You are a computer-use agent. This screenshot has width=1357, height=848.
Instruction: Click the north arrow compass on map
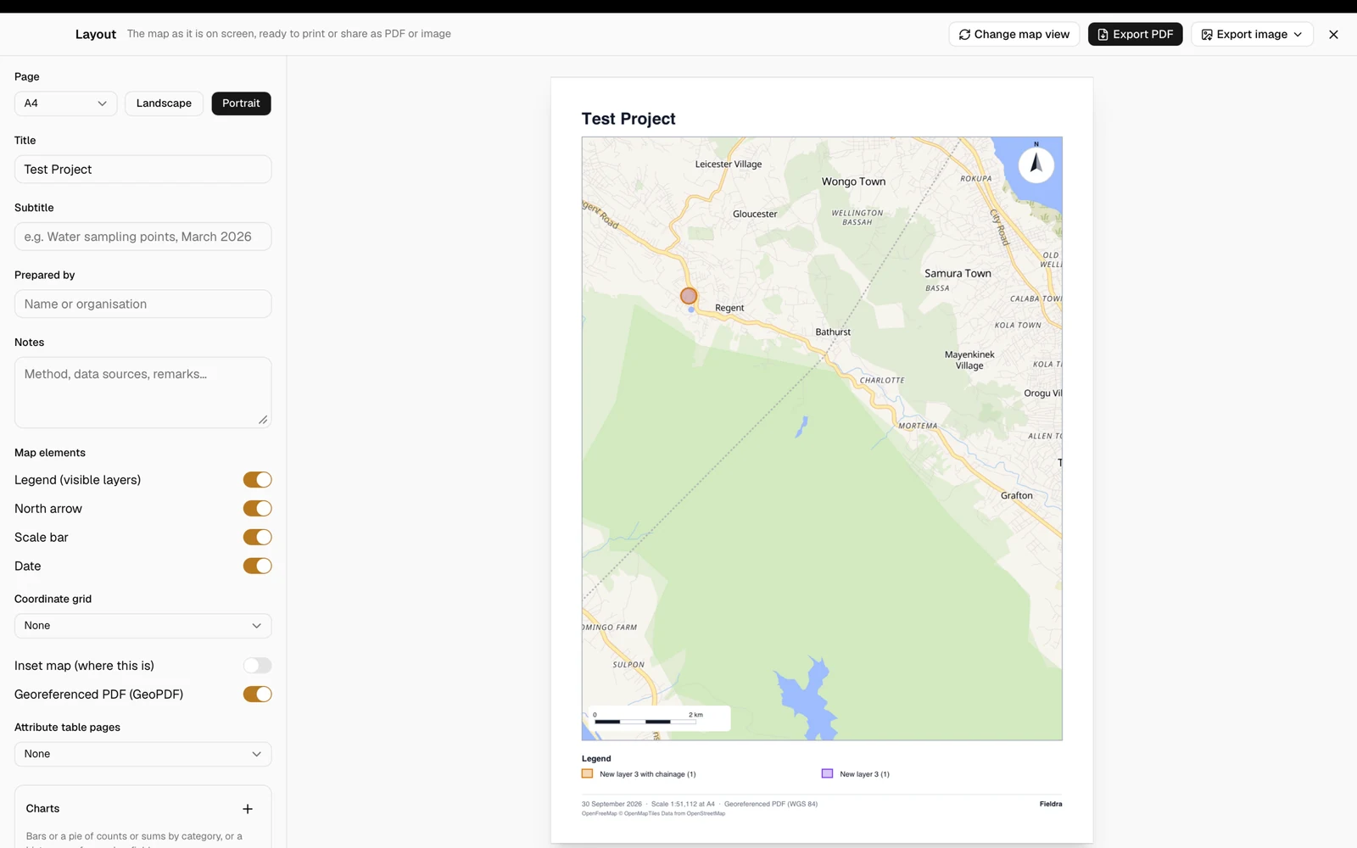pyautogui.click(x=1036, y=164)
